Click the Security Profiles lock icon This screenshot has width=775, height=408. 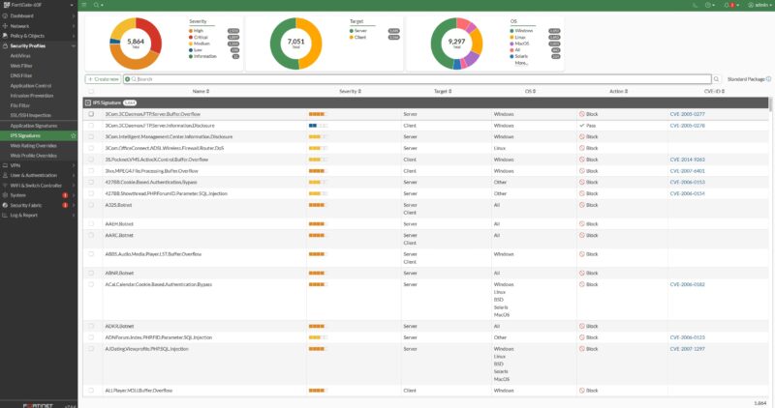pos(5,45)
